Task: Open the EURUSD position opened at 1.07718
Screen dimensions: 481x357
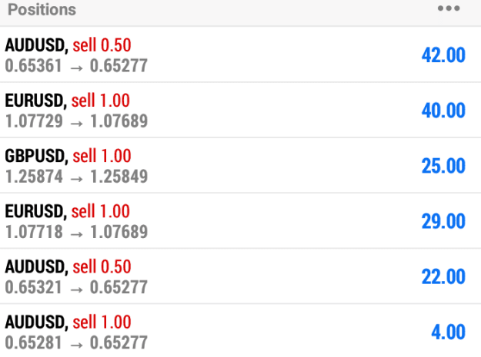Action: pyautogui.click(x=240, y=221)
